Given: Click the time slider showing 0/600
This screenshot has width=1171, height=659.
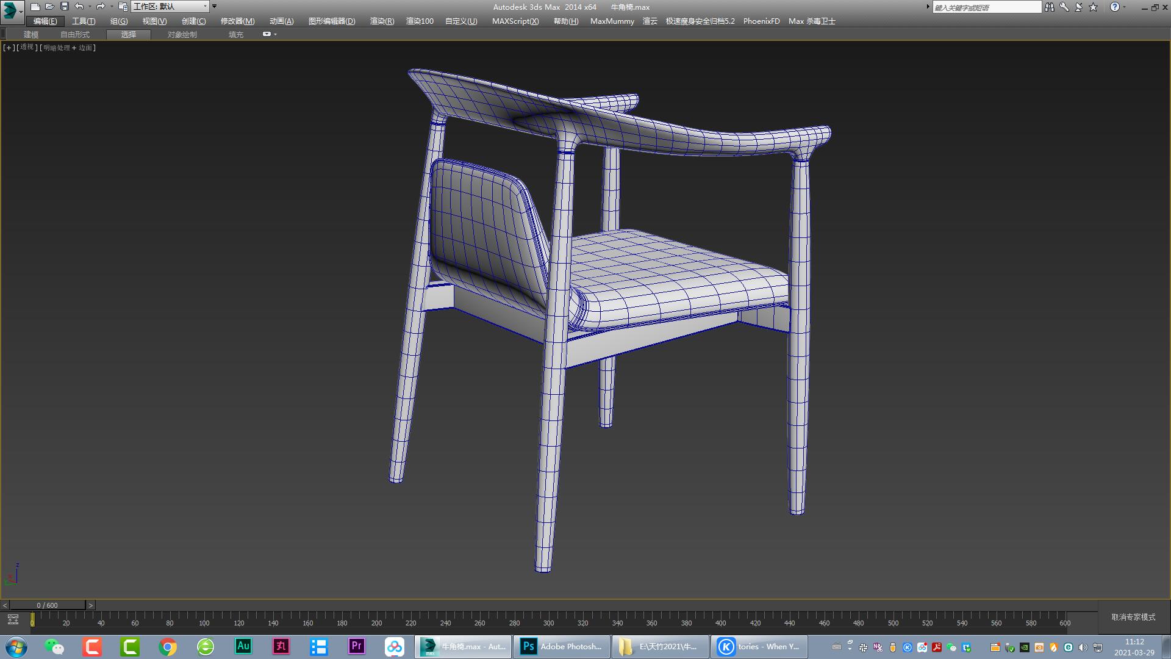Looking at the screenshot, I should coord(47,605).
